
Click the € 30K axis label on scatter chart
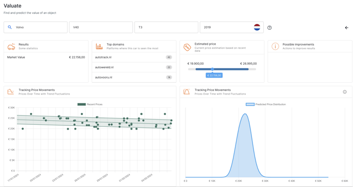tap(11, 108)
